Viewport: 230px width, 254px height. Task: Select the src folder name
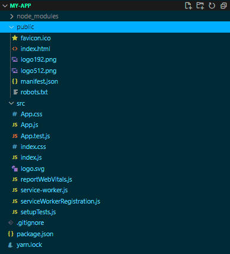(21, 103)
